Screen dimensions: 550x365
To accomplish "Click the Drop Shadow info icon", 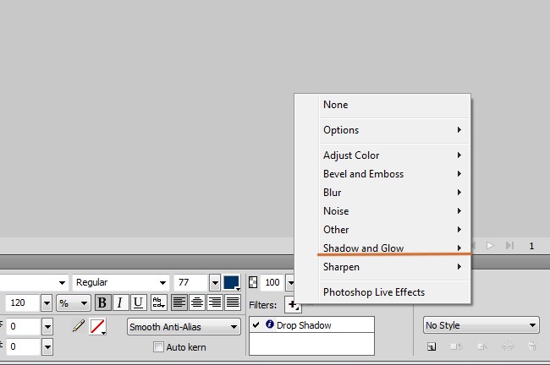I will (x=269, y=325).
